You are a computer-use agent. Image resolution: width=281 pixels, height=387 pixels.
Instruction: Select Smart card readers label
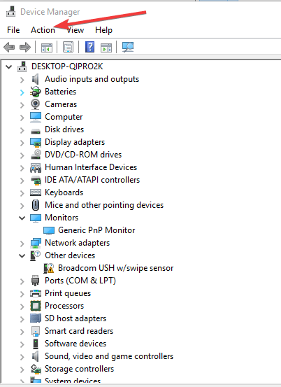click(79, 331)
